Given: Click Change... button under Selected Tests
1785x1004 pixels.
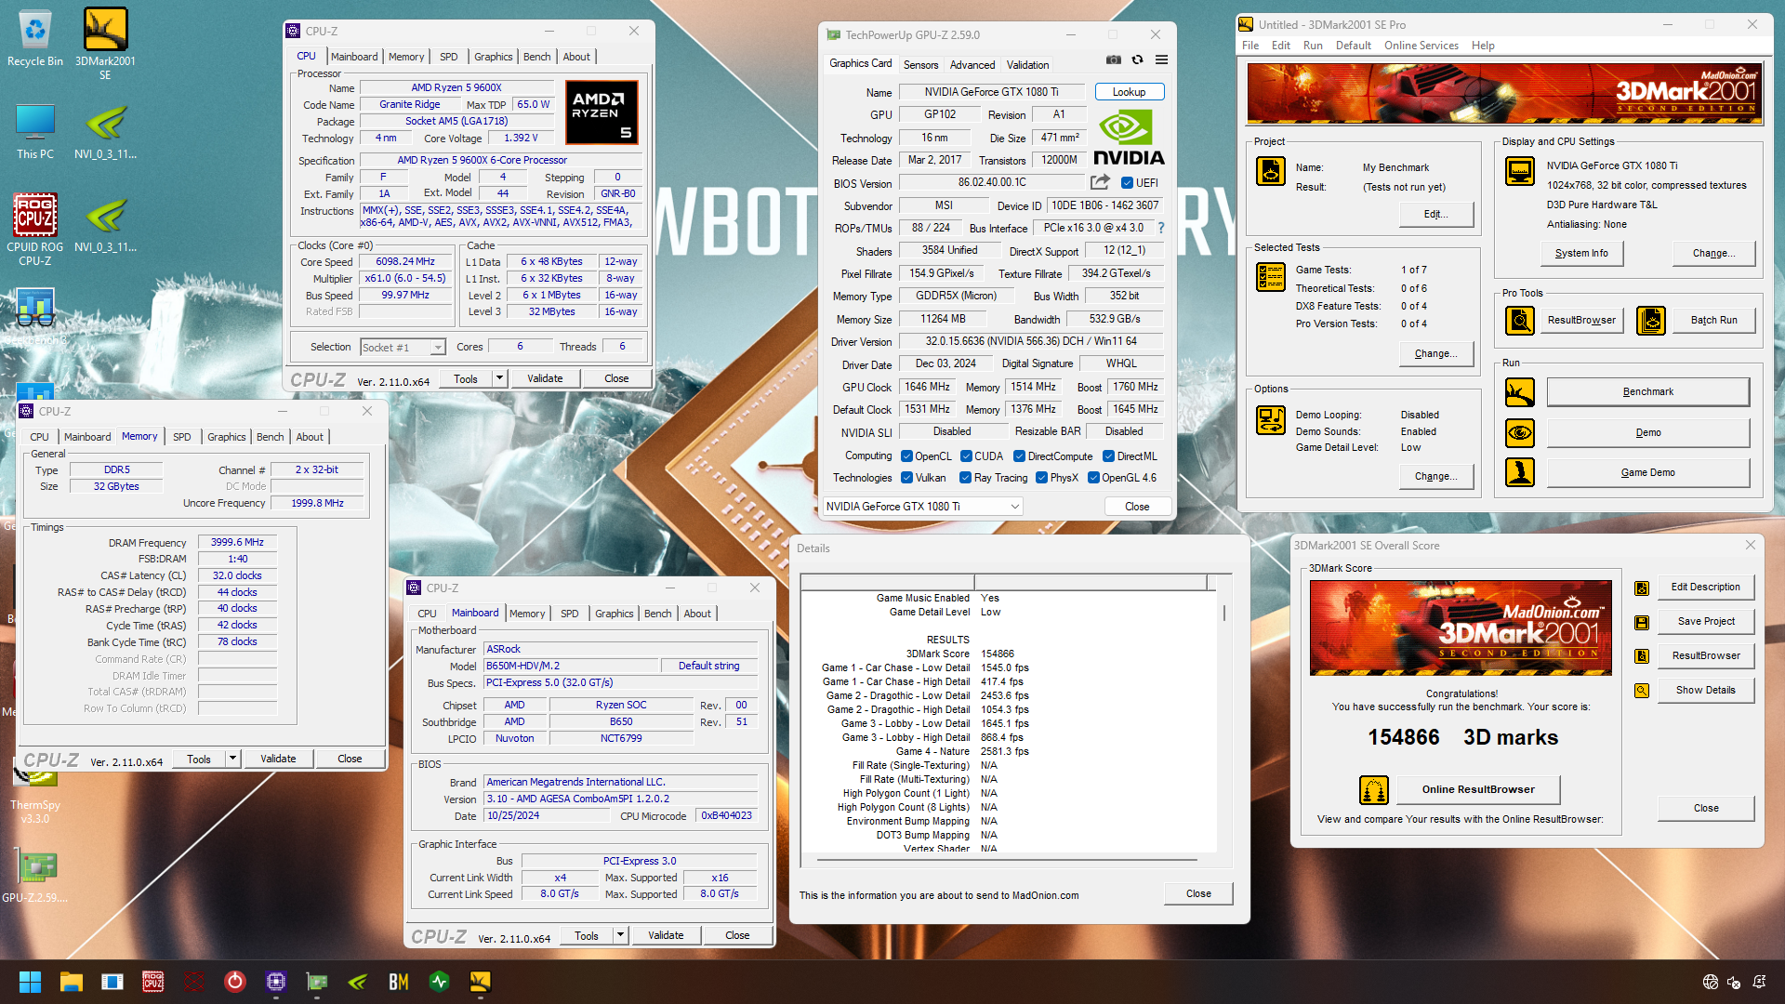Looking at the screenshot, I should tap(1435, 353).
